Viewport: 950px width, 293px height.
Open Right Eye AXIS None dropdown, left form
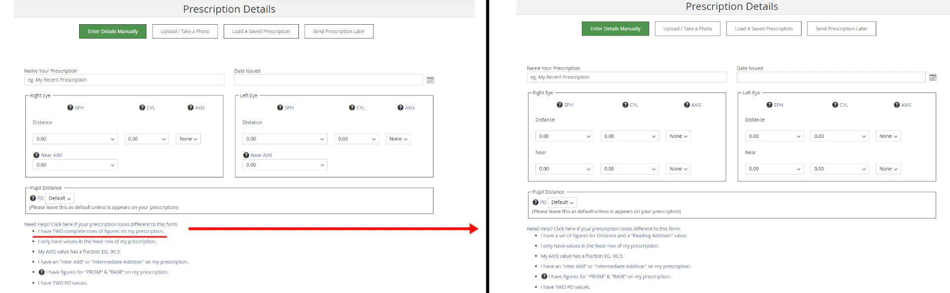[188, 139]
